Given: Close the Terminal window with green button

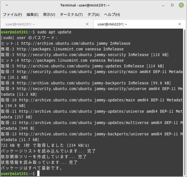Looking at the screenshot, I should (x=181, y=5).
